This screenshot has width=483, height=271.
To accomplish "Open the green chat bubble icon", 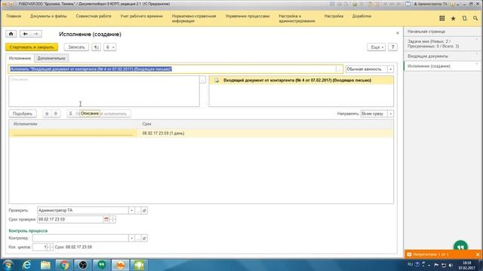I will [460, 247].
